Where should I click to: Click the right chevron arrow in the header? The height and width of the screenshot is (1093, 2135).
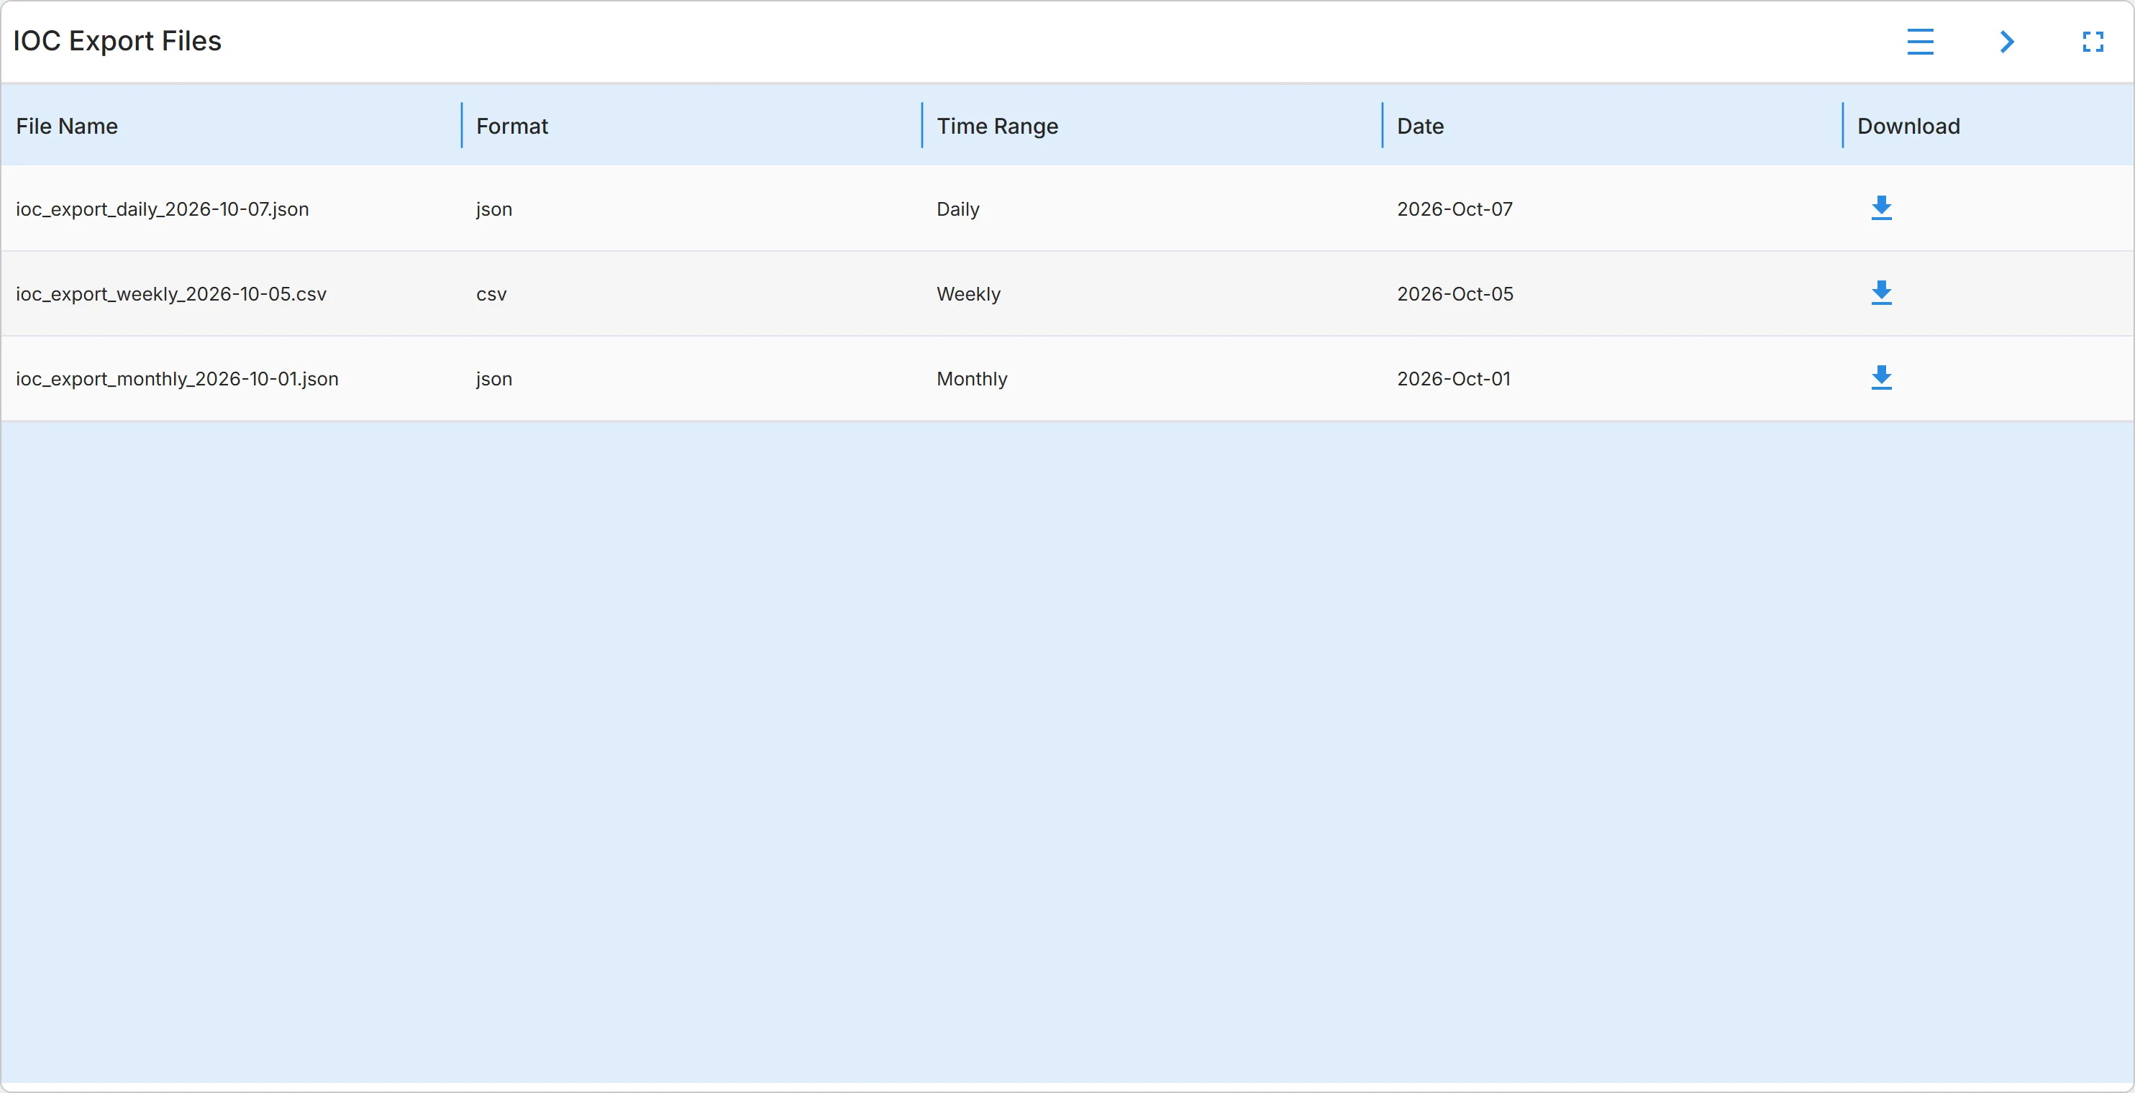(x=2006, y=42)
